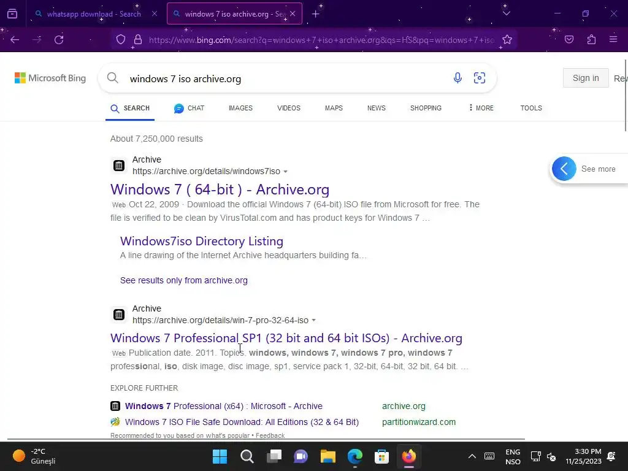Open Task View on the taskbar
The width and height of the screenshot is (628, 471).
coord(274,456)
